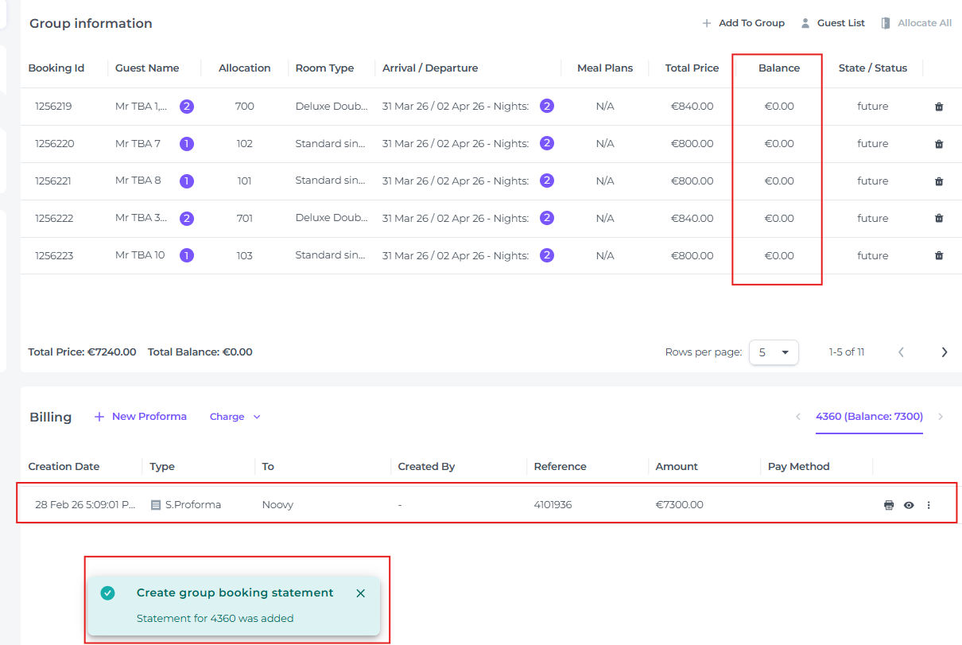Delete booking 1256219 with trash icon
The image size is (962, 645).
938,107
